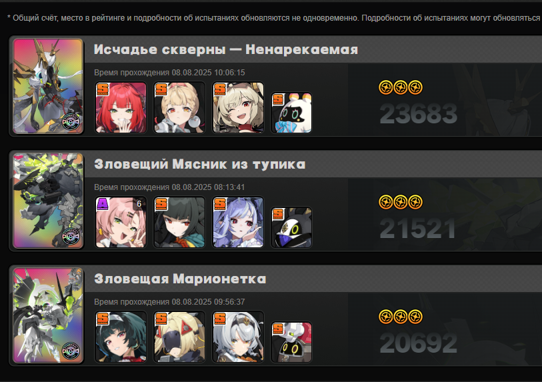Click the Зловещий Мясник из тупика title
Image resolution: width=542 pixels, height=382 pixels.
tap(200, 164)
